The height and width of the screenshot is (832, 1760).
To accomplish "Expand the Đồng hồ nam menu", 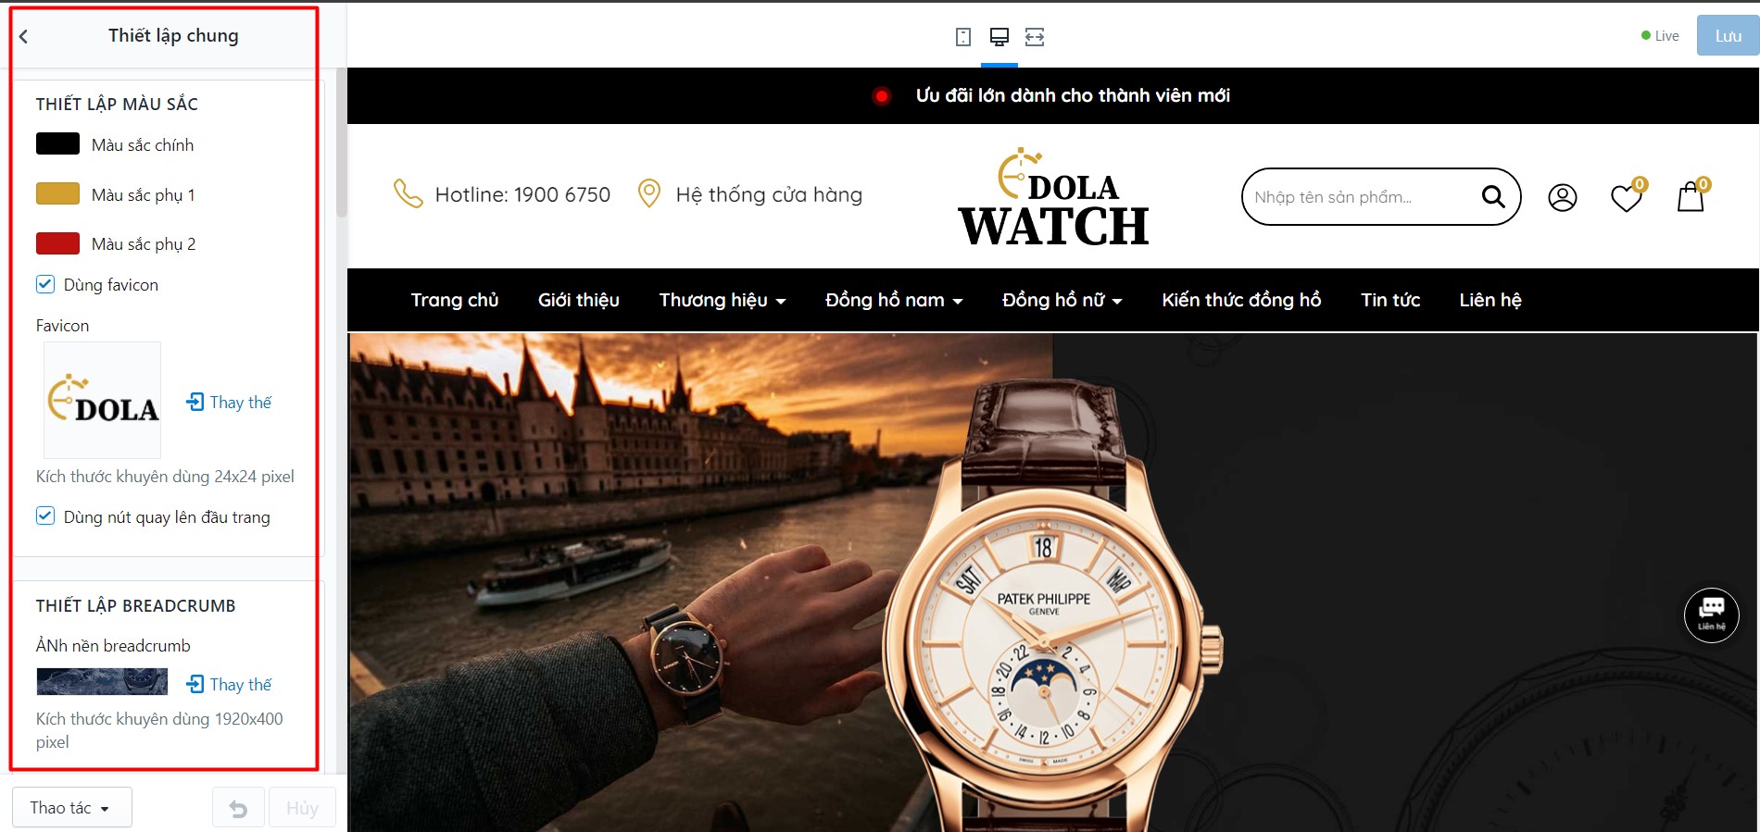I will [894, 300].
